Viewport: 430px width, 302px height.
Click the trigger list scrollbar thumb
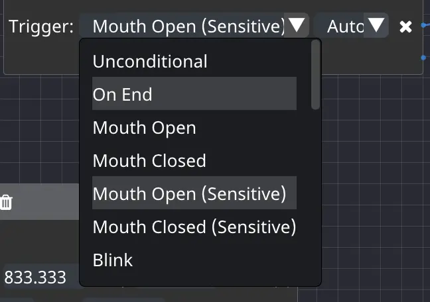(x=316, y=74)
